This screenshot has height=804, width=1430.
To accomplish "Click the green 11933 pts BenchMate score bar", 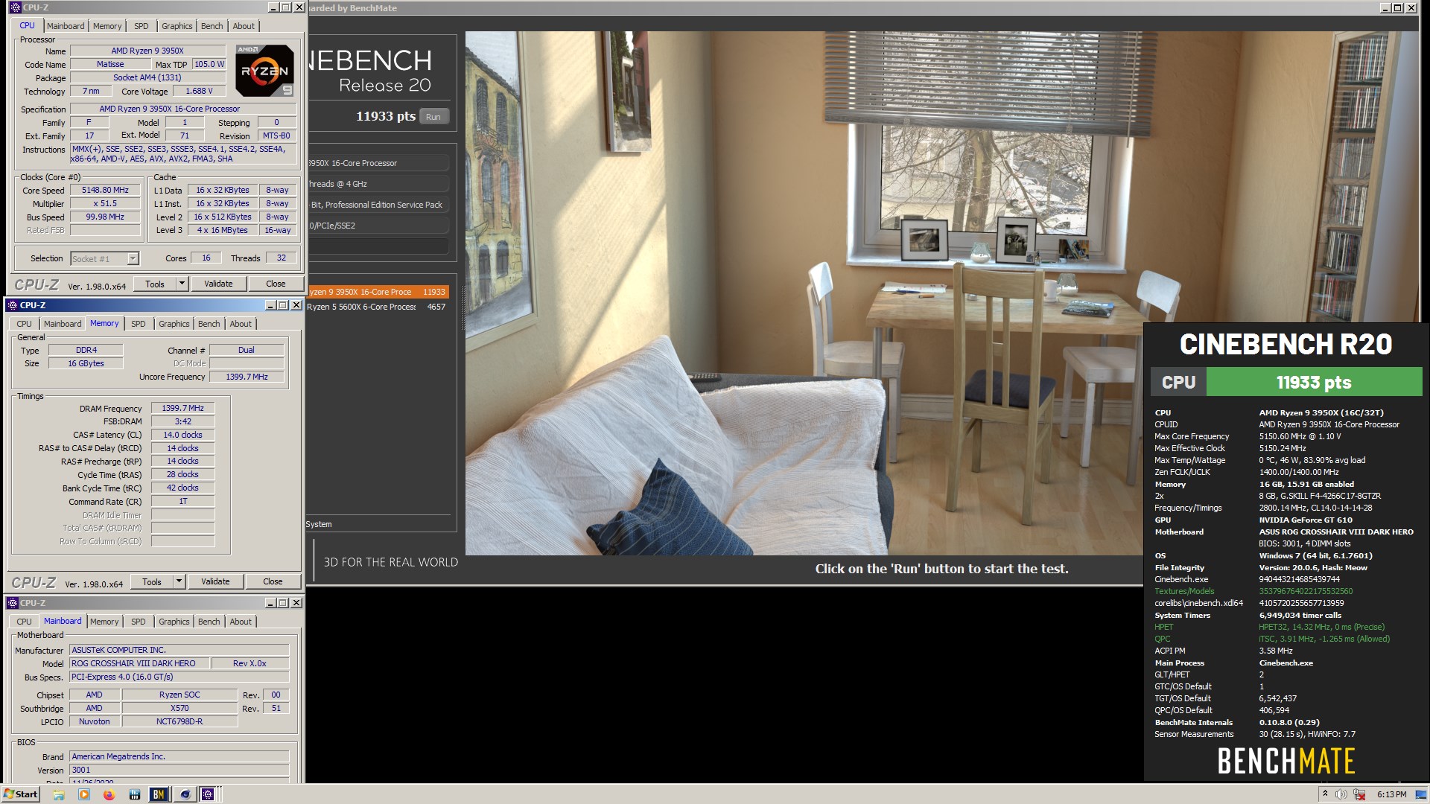I will pos(1314,382).
